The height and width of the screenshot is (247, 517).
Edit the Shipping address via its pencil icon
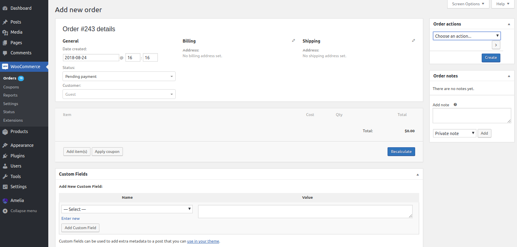tap(413, 40)
